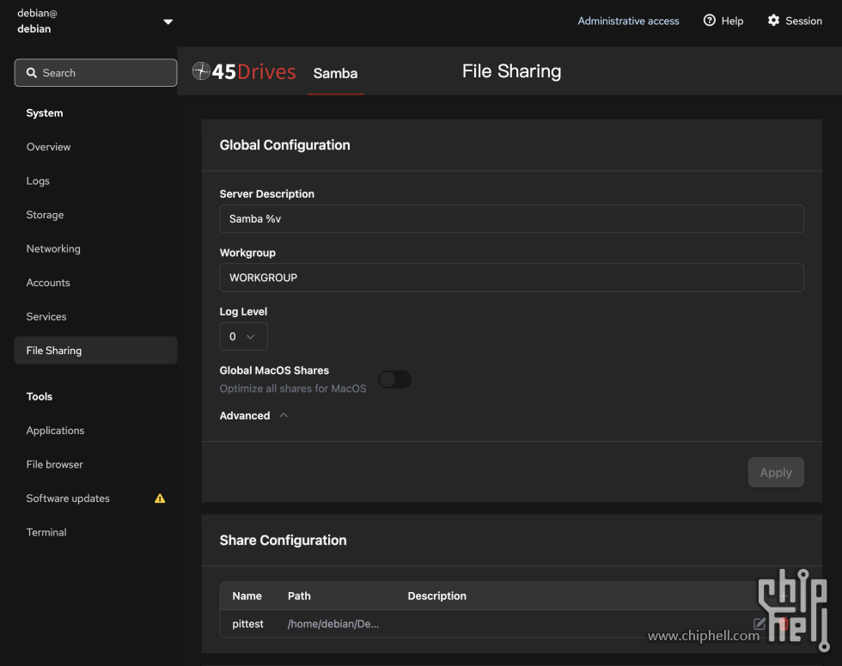
Task: Click the Help question mark icon
Action: 710,21
